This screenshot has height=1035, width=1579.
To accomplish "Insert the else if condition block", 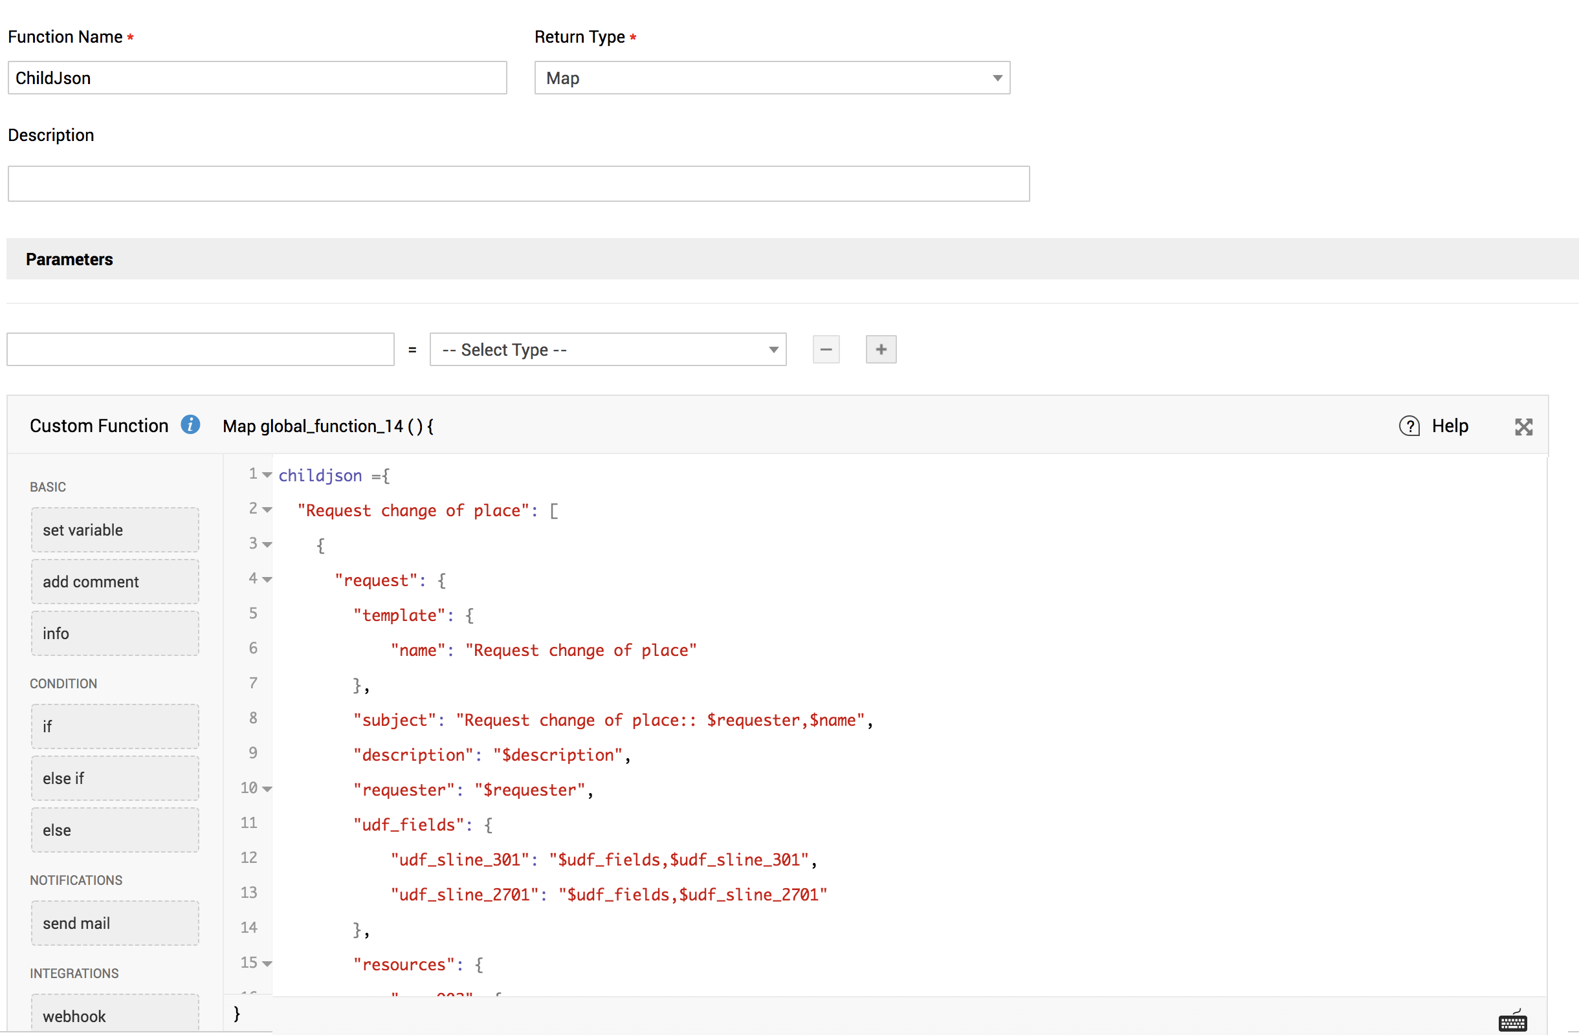I will pyautogui.click(x=115, y=778).
